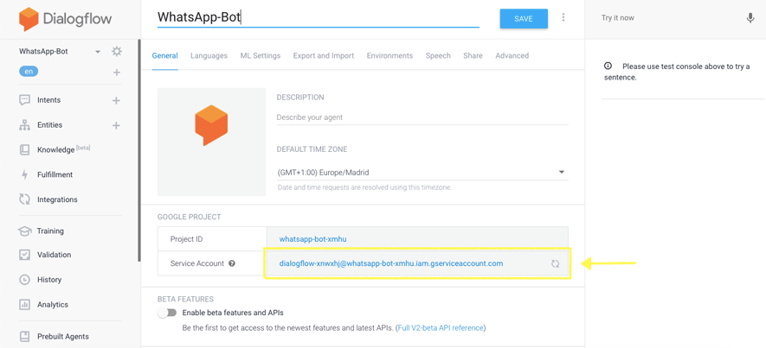This screenshot has height=348, width=766.
Task: Click the microphone icon
Action: coord(750,18)
